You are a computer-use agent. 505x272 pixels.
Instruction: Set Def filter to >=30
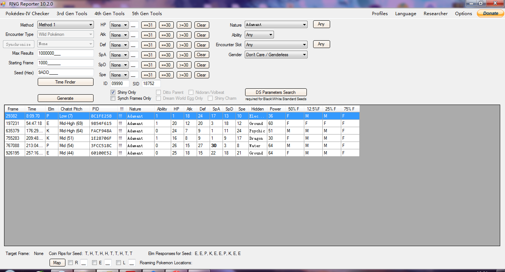pyautogui.click(x=184, y=45)
